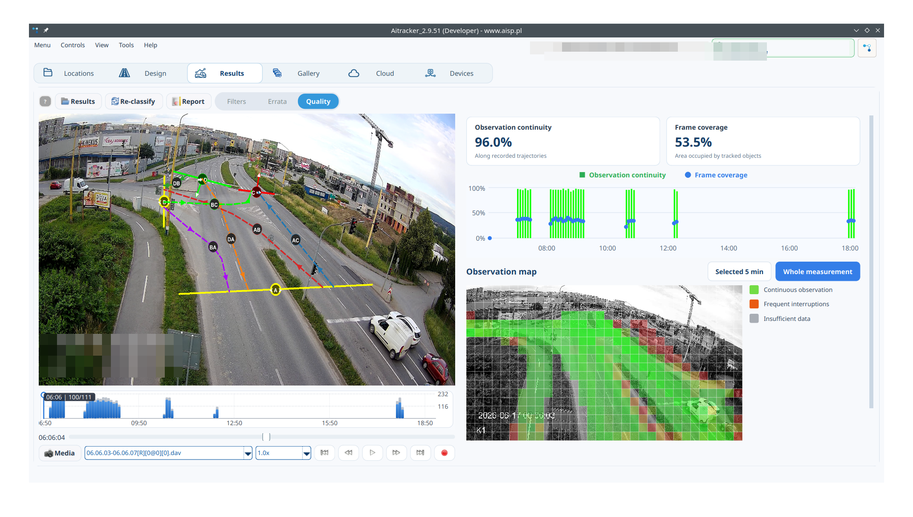Screen dimensions: 913x517
Task: Open the Help menu
Action: (x=151, y=45)
